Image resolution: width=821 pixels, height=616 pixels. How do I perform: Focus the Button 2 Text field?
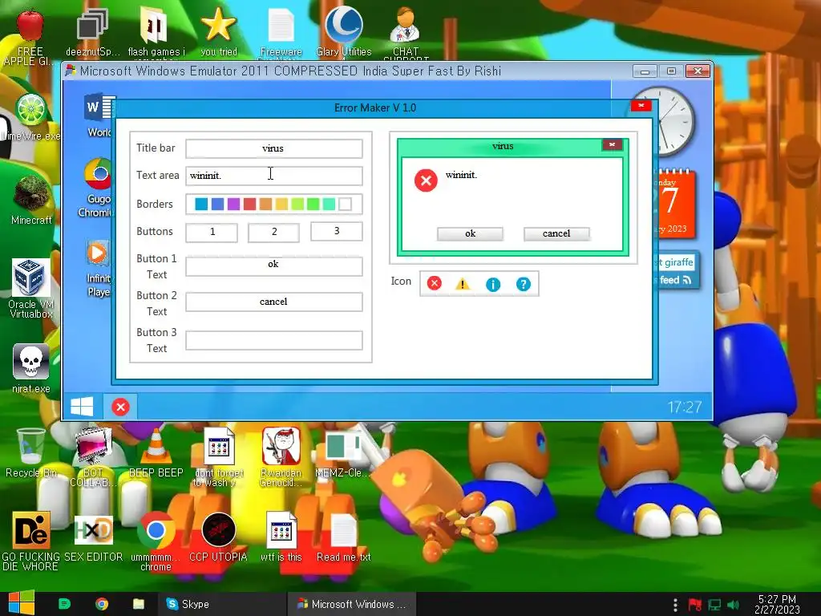[x=274, y=302]
